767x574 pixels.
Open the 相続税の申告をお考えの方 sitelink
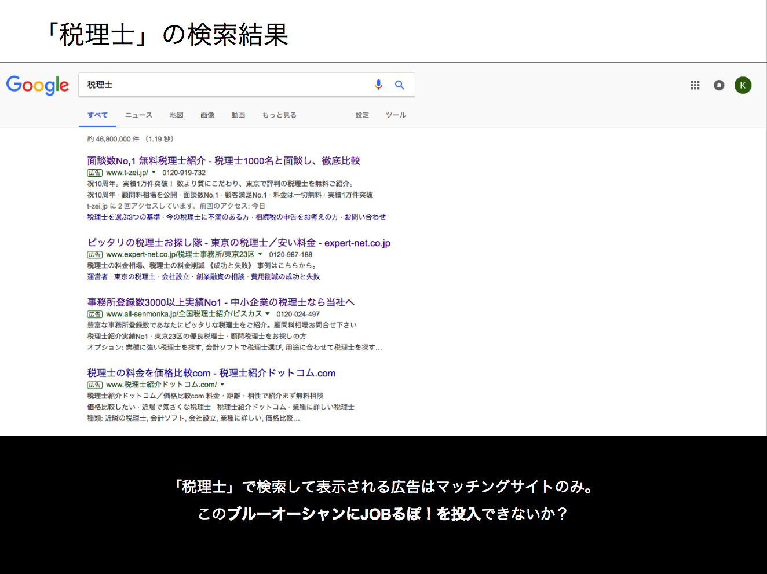pos(297,217)
